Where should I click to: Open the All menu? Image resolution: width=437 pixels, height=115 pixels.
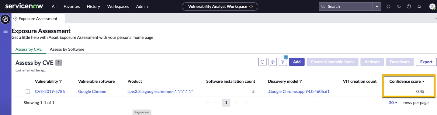coord(54,6)
